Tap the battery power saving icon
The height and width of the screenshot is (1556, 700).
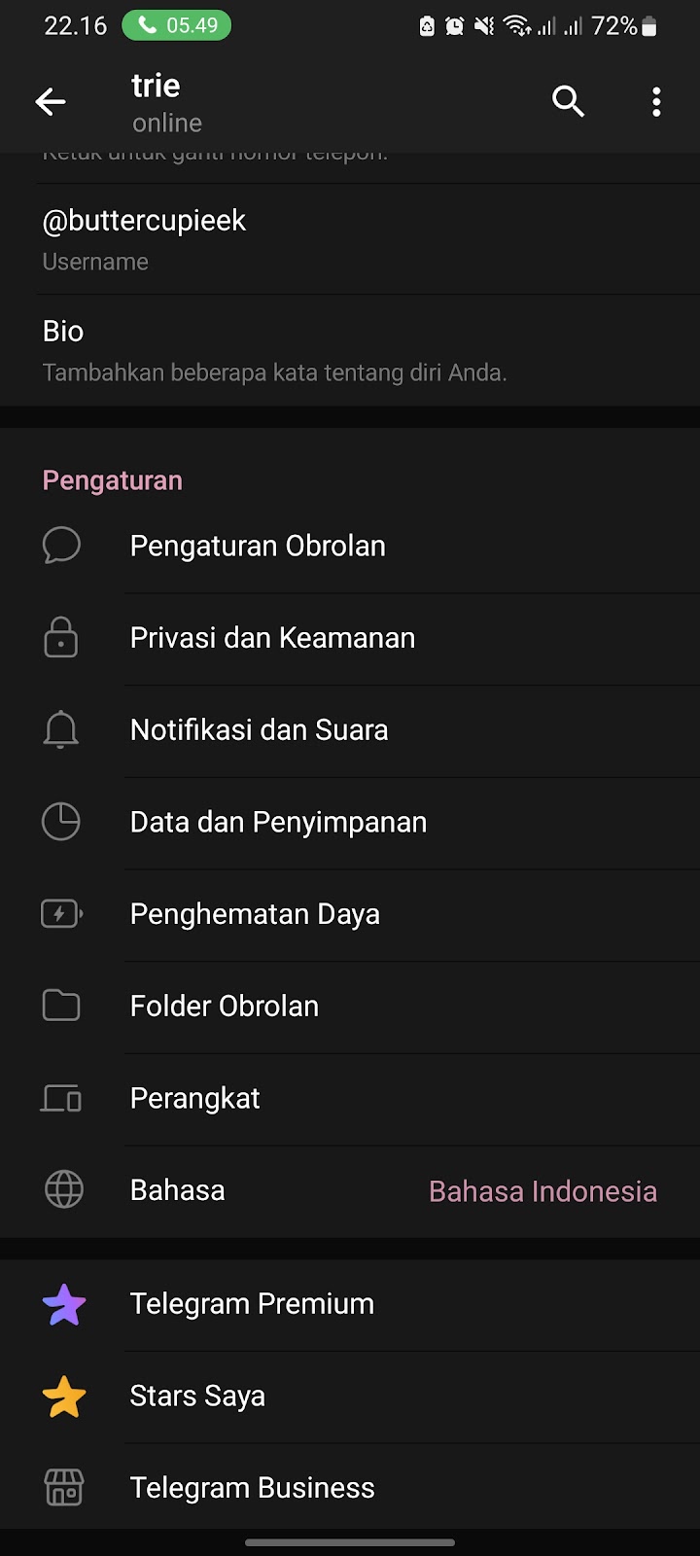pyautogui.click(x=61, y=914)
